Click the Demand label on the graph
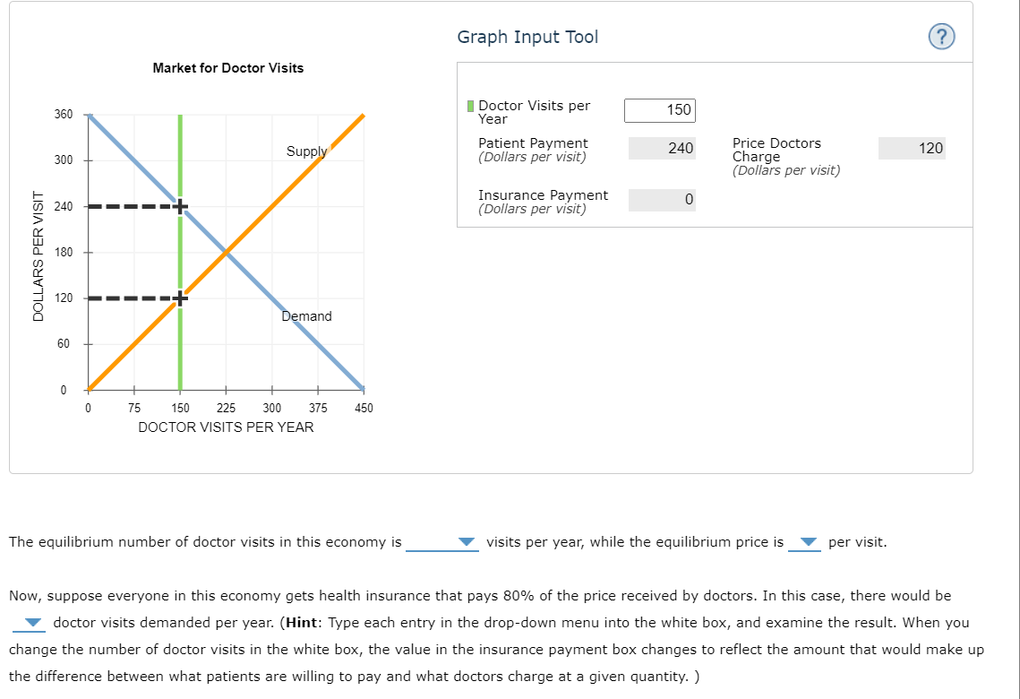The height and width of the screenshot is (699, 1020). pos(307,315)
